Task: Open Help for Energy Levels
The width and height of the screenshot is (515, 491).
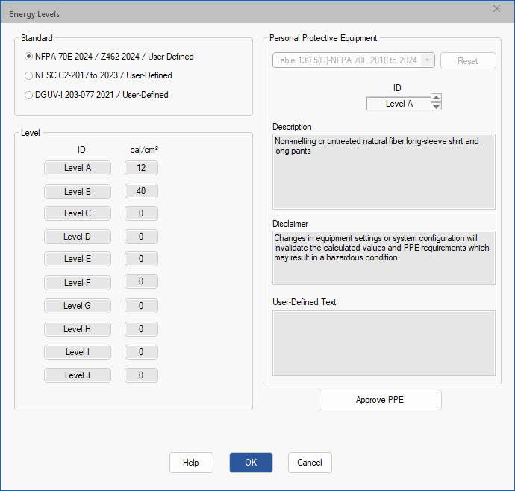Action: click(191, 463)
